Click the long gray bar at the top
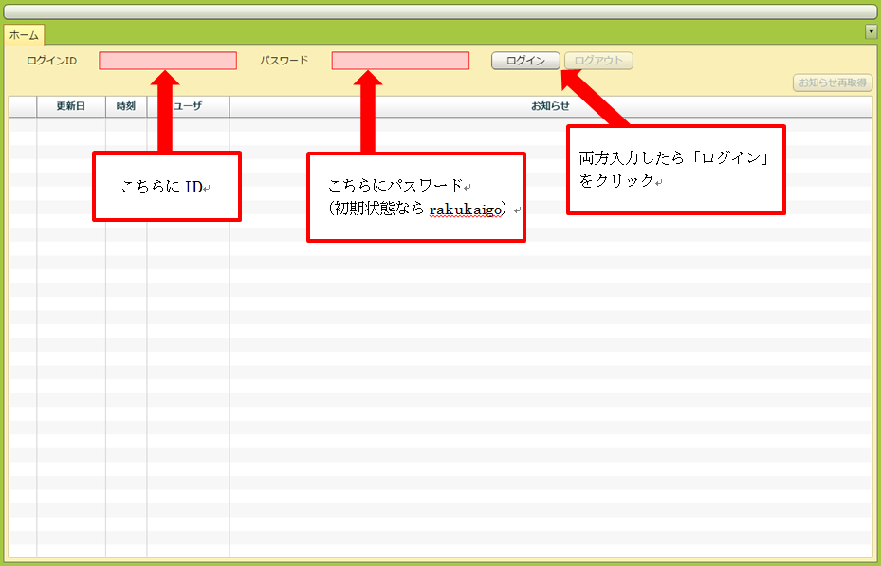The image size is (881, 566). (x=440, y=12)
